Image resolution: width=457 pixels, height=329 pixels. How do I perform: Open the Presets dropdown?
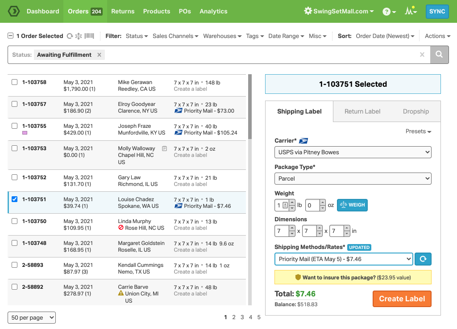[418, 131]
